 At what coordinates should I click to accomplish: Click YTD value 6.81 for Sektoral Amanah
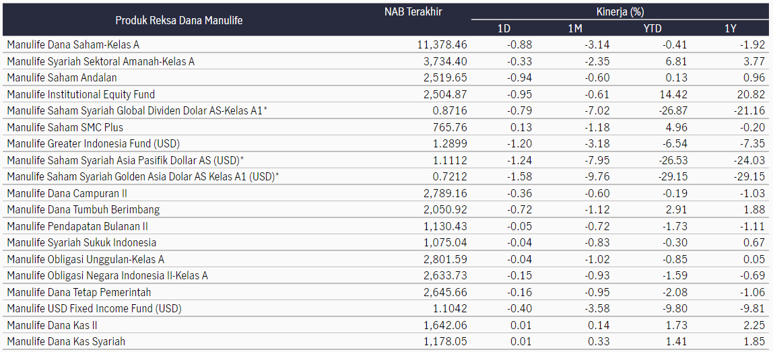point(677,61)
